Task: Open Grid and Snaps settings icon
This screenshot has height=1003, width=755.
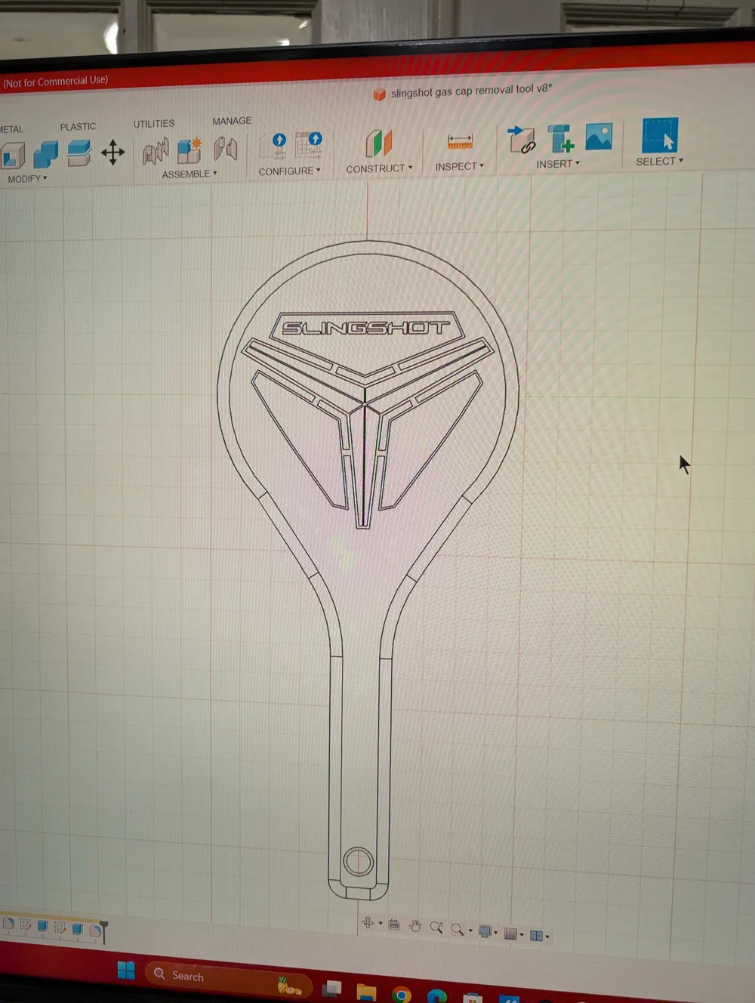Action: pos(511,934)
